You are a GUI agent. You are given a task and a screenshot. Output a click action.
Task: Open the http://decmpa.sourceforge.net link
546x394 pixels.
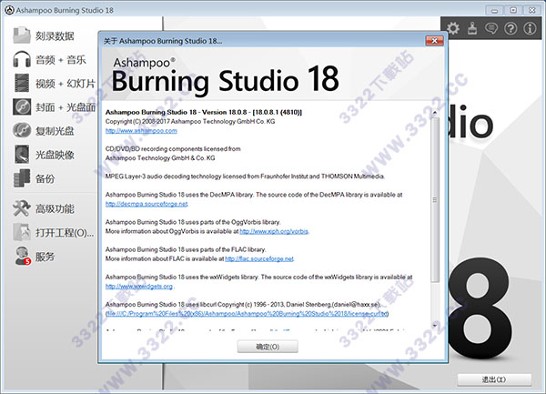[147, 204]
